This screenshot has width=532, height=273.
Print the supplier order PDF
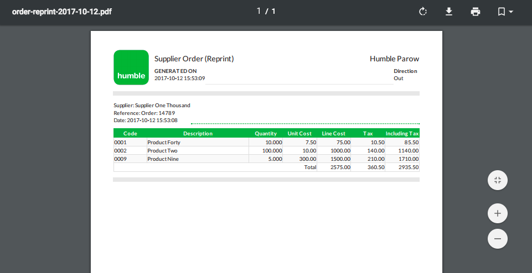click(476, 12)
